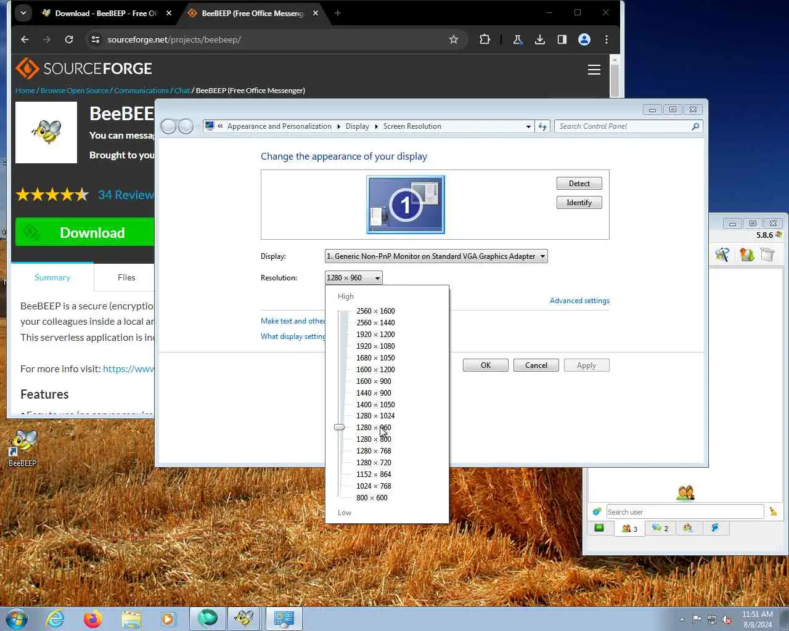Image resolution: width=789 pixels, height=631 pixels.
Task: Select BeeBEEP chats tab showing 2
Action: pos(660,528)
